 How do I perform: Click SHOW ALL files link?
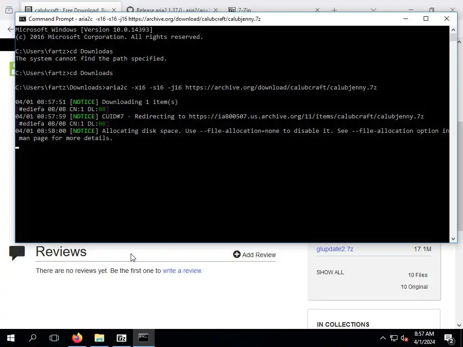click(x=330, y=272)
